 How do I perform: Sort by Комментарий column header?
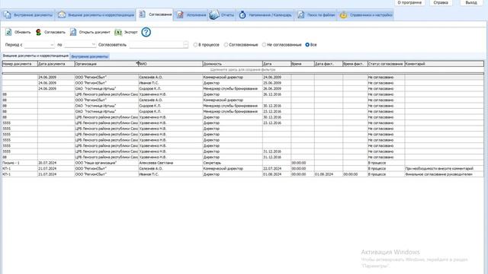[x=444, y=64]
